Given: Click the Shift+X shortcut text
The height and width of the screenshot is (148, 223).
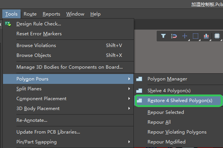Looking at the screenshot, I should pos(114,55).
